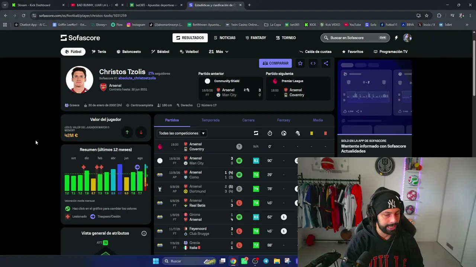Viewport: 476px width, 267px height.
Task: Go back using the Chrome back arrow
Action: (x=6, y=16)
